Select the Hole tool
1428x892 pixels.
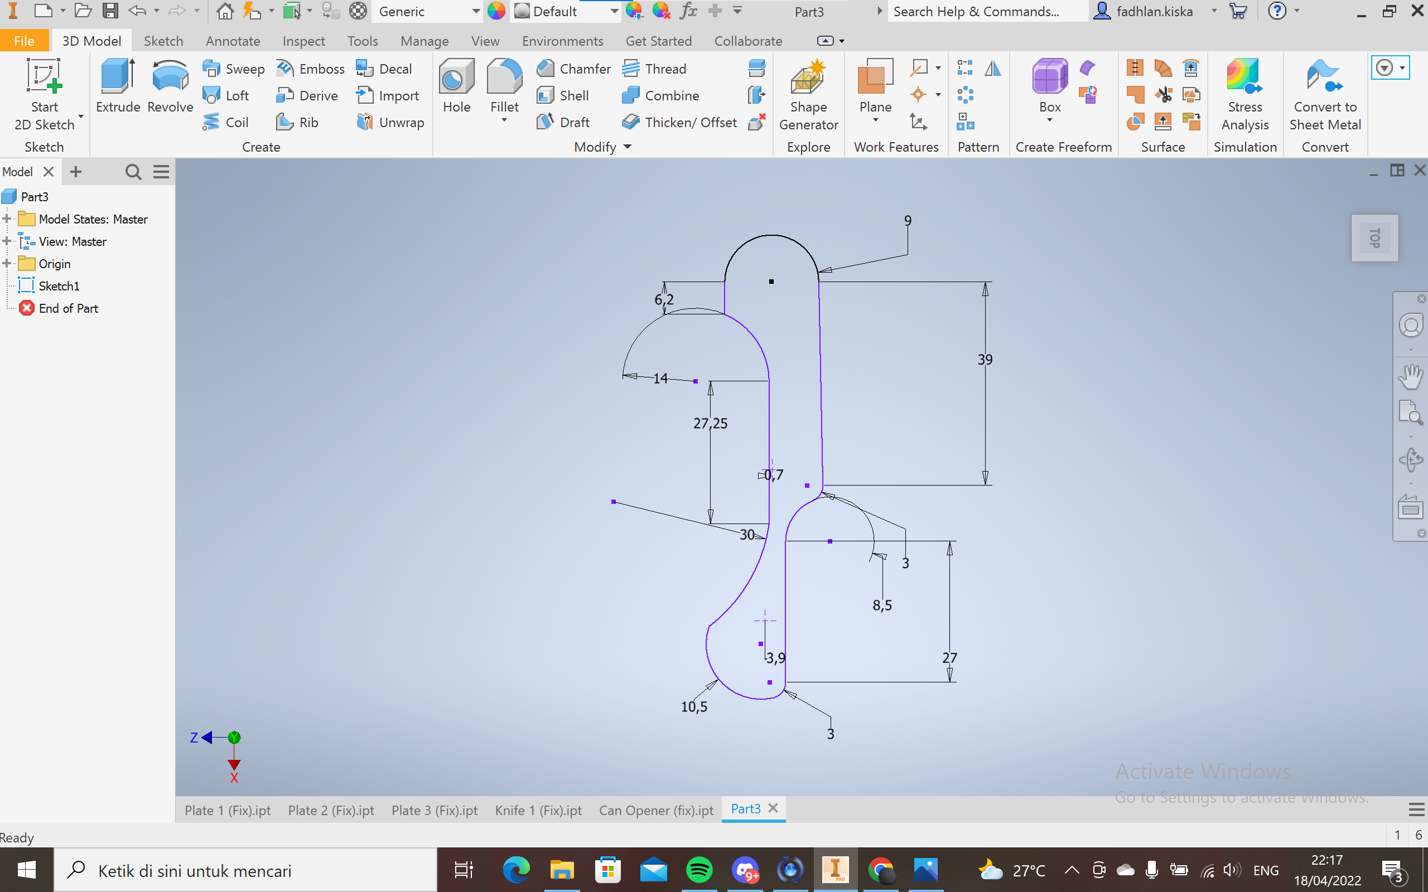pos(457,86)
